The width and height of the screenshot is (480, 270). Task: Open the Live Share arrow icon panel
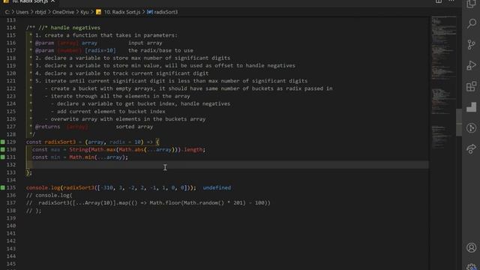tap(472, 148)
